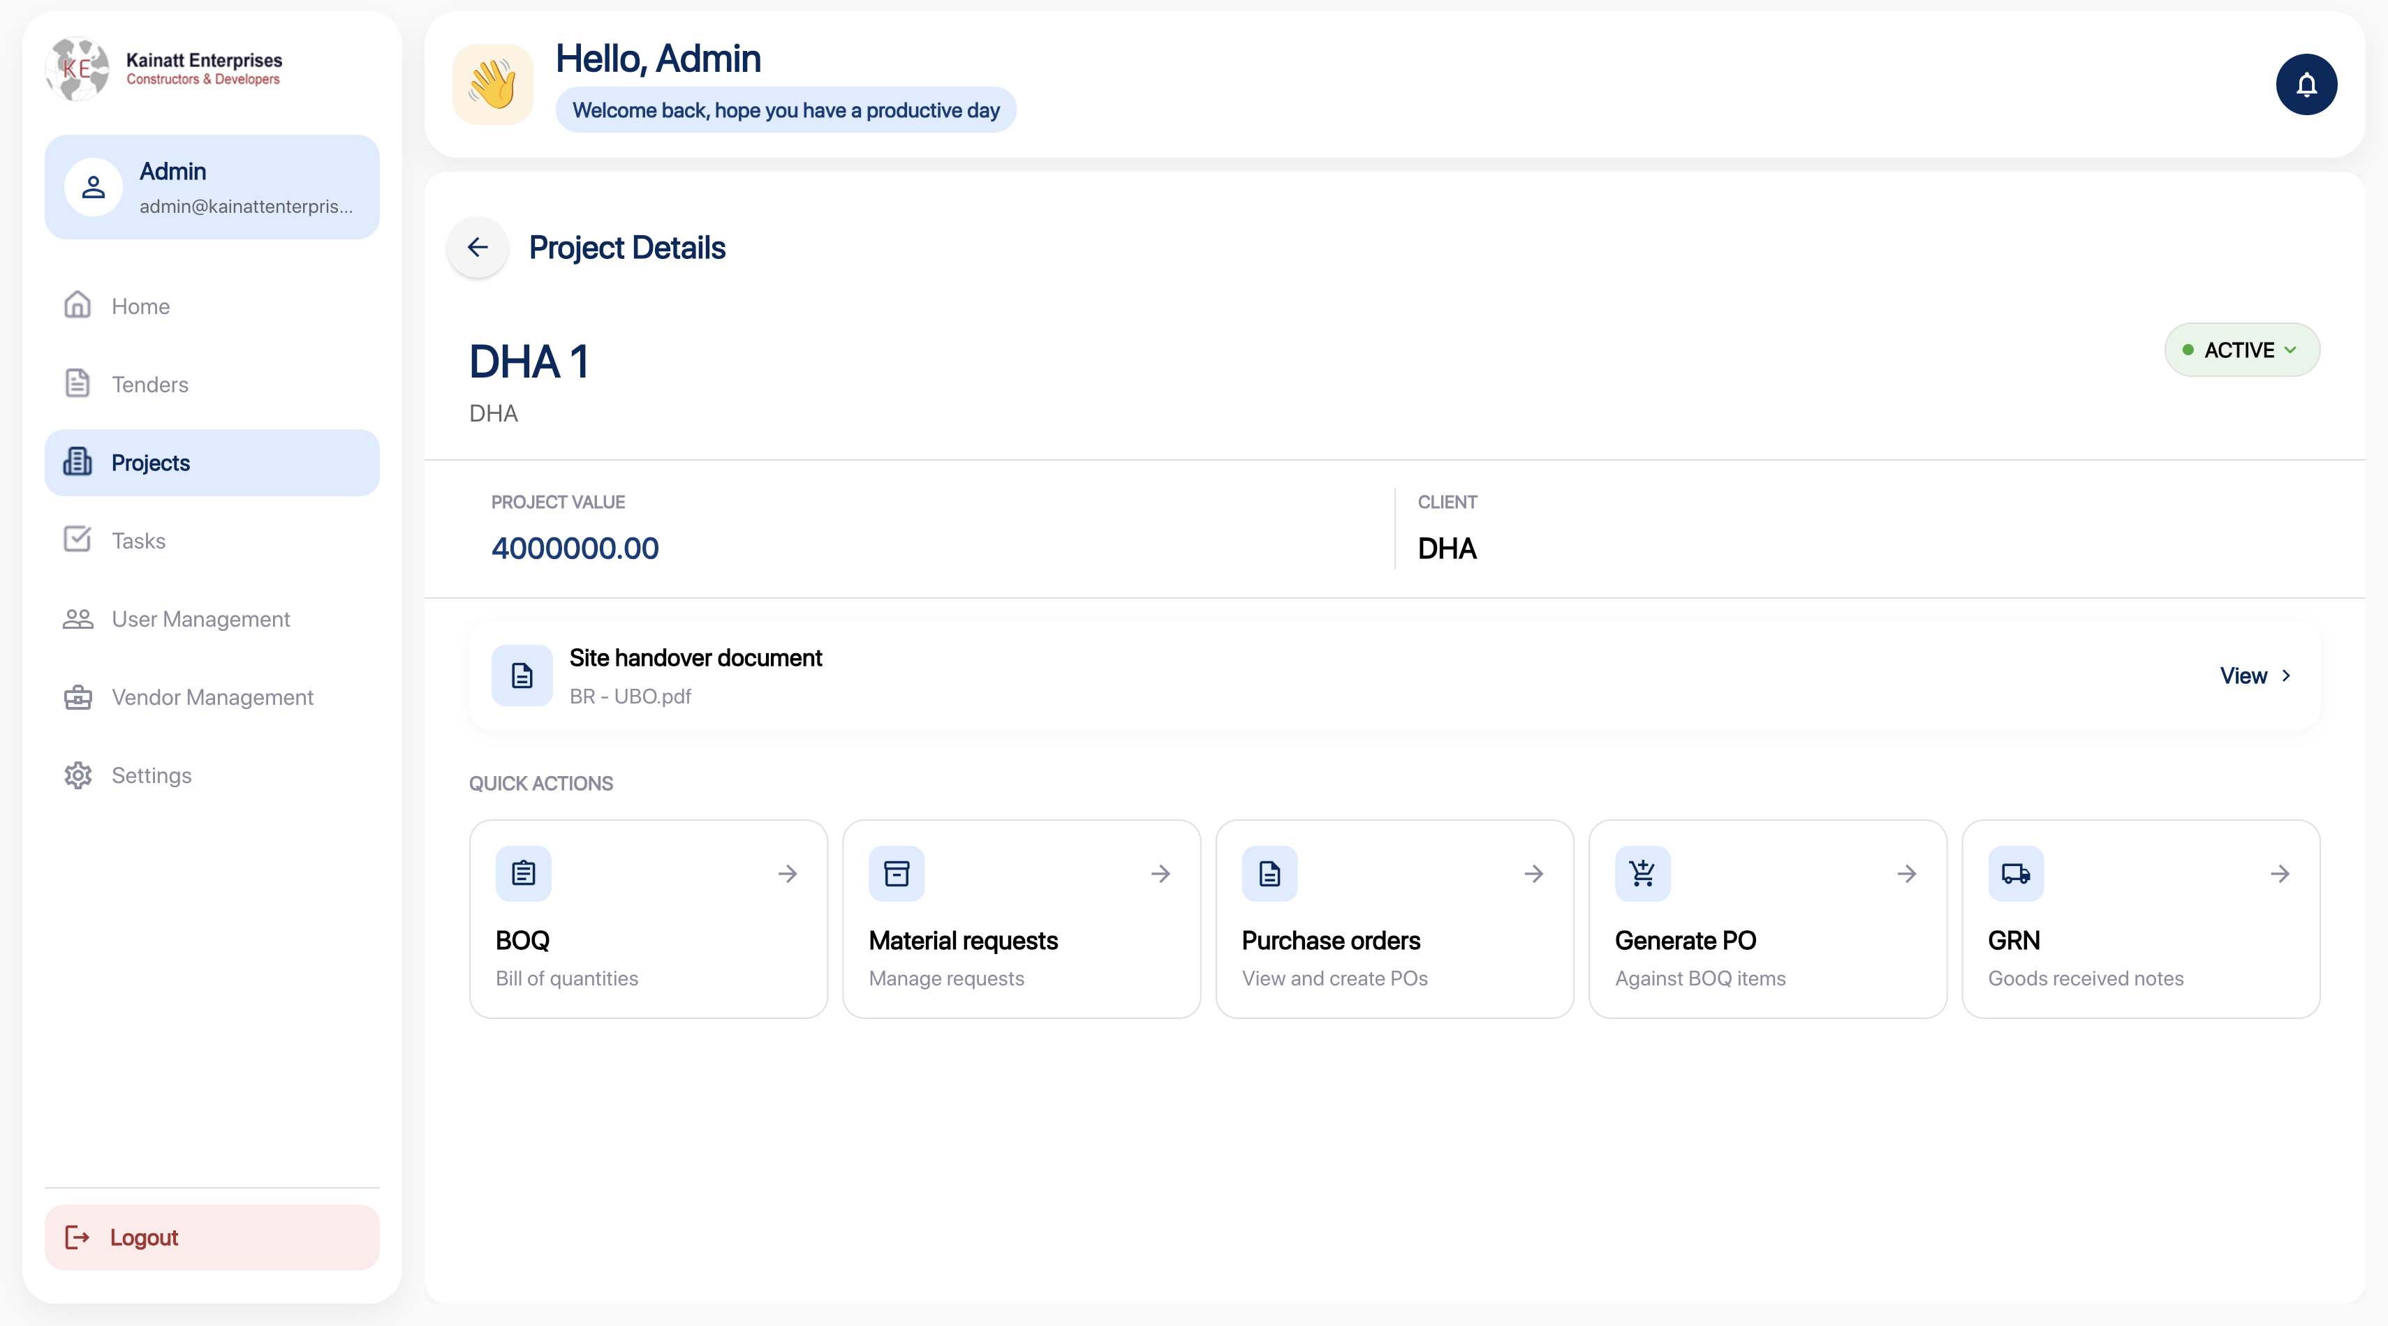View the Site handover document

pos(2256,676)
